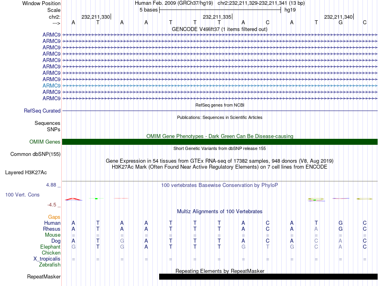Click the SNPs subtrack label

tap(54, 129)
